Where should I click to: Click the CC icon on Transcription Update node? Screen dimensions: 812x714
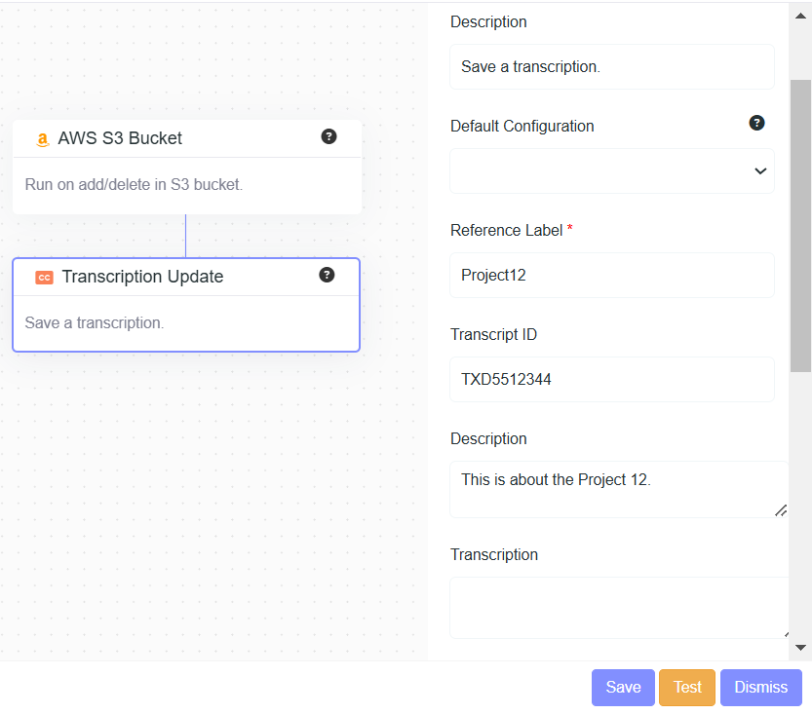click(44, 278)
